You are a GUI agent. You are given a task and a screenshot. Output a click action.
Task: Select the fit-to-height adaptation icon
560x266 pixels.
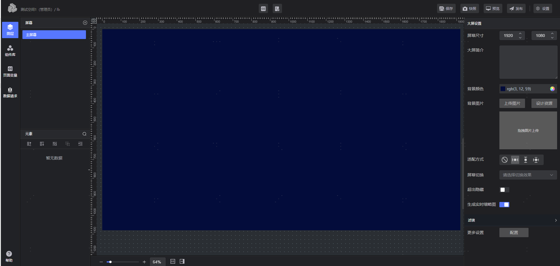[x=525, y=160]
